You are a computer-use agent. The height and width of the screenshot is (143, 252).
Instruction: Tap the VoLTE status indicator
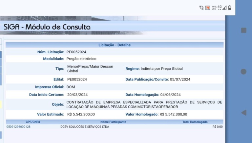click(214, 8)
